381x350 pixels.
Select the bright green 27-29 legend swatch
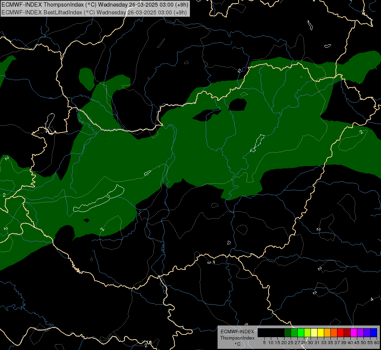tap(301, 332)
